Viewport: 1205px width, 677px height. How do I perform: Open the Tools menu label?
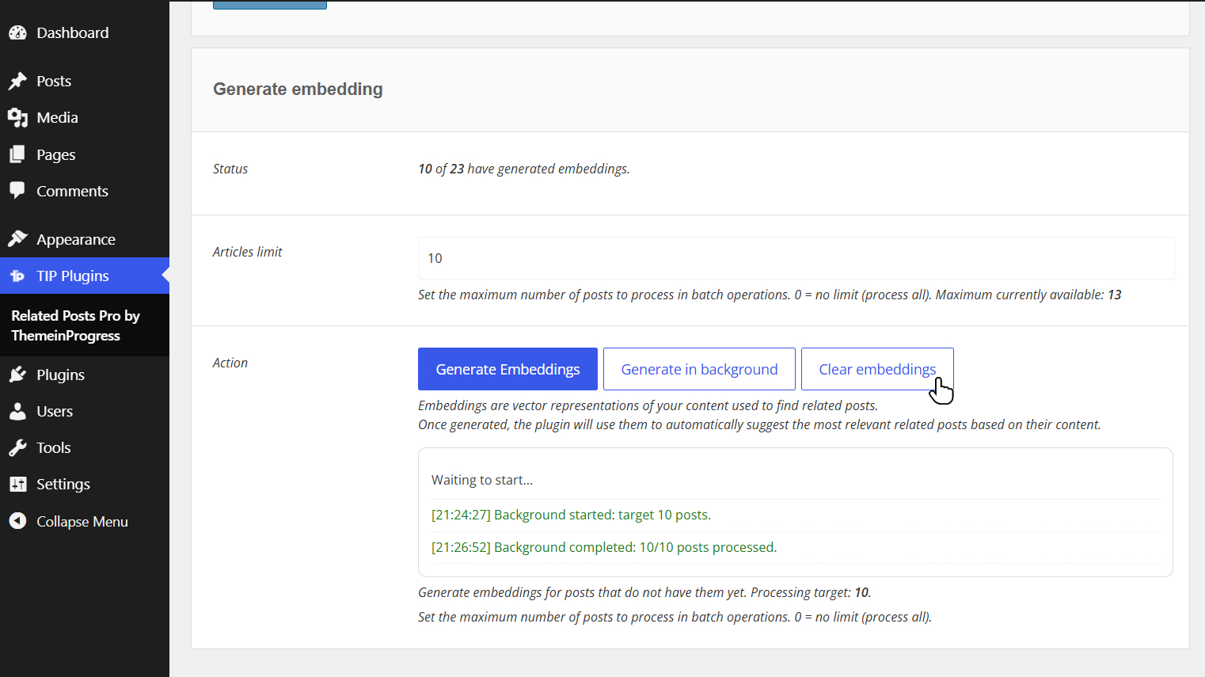(x=54, y=447)
